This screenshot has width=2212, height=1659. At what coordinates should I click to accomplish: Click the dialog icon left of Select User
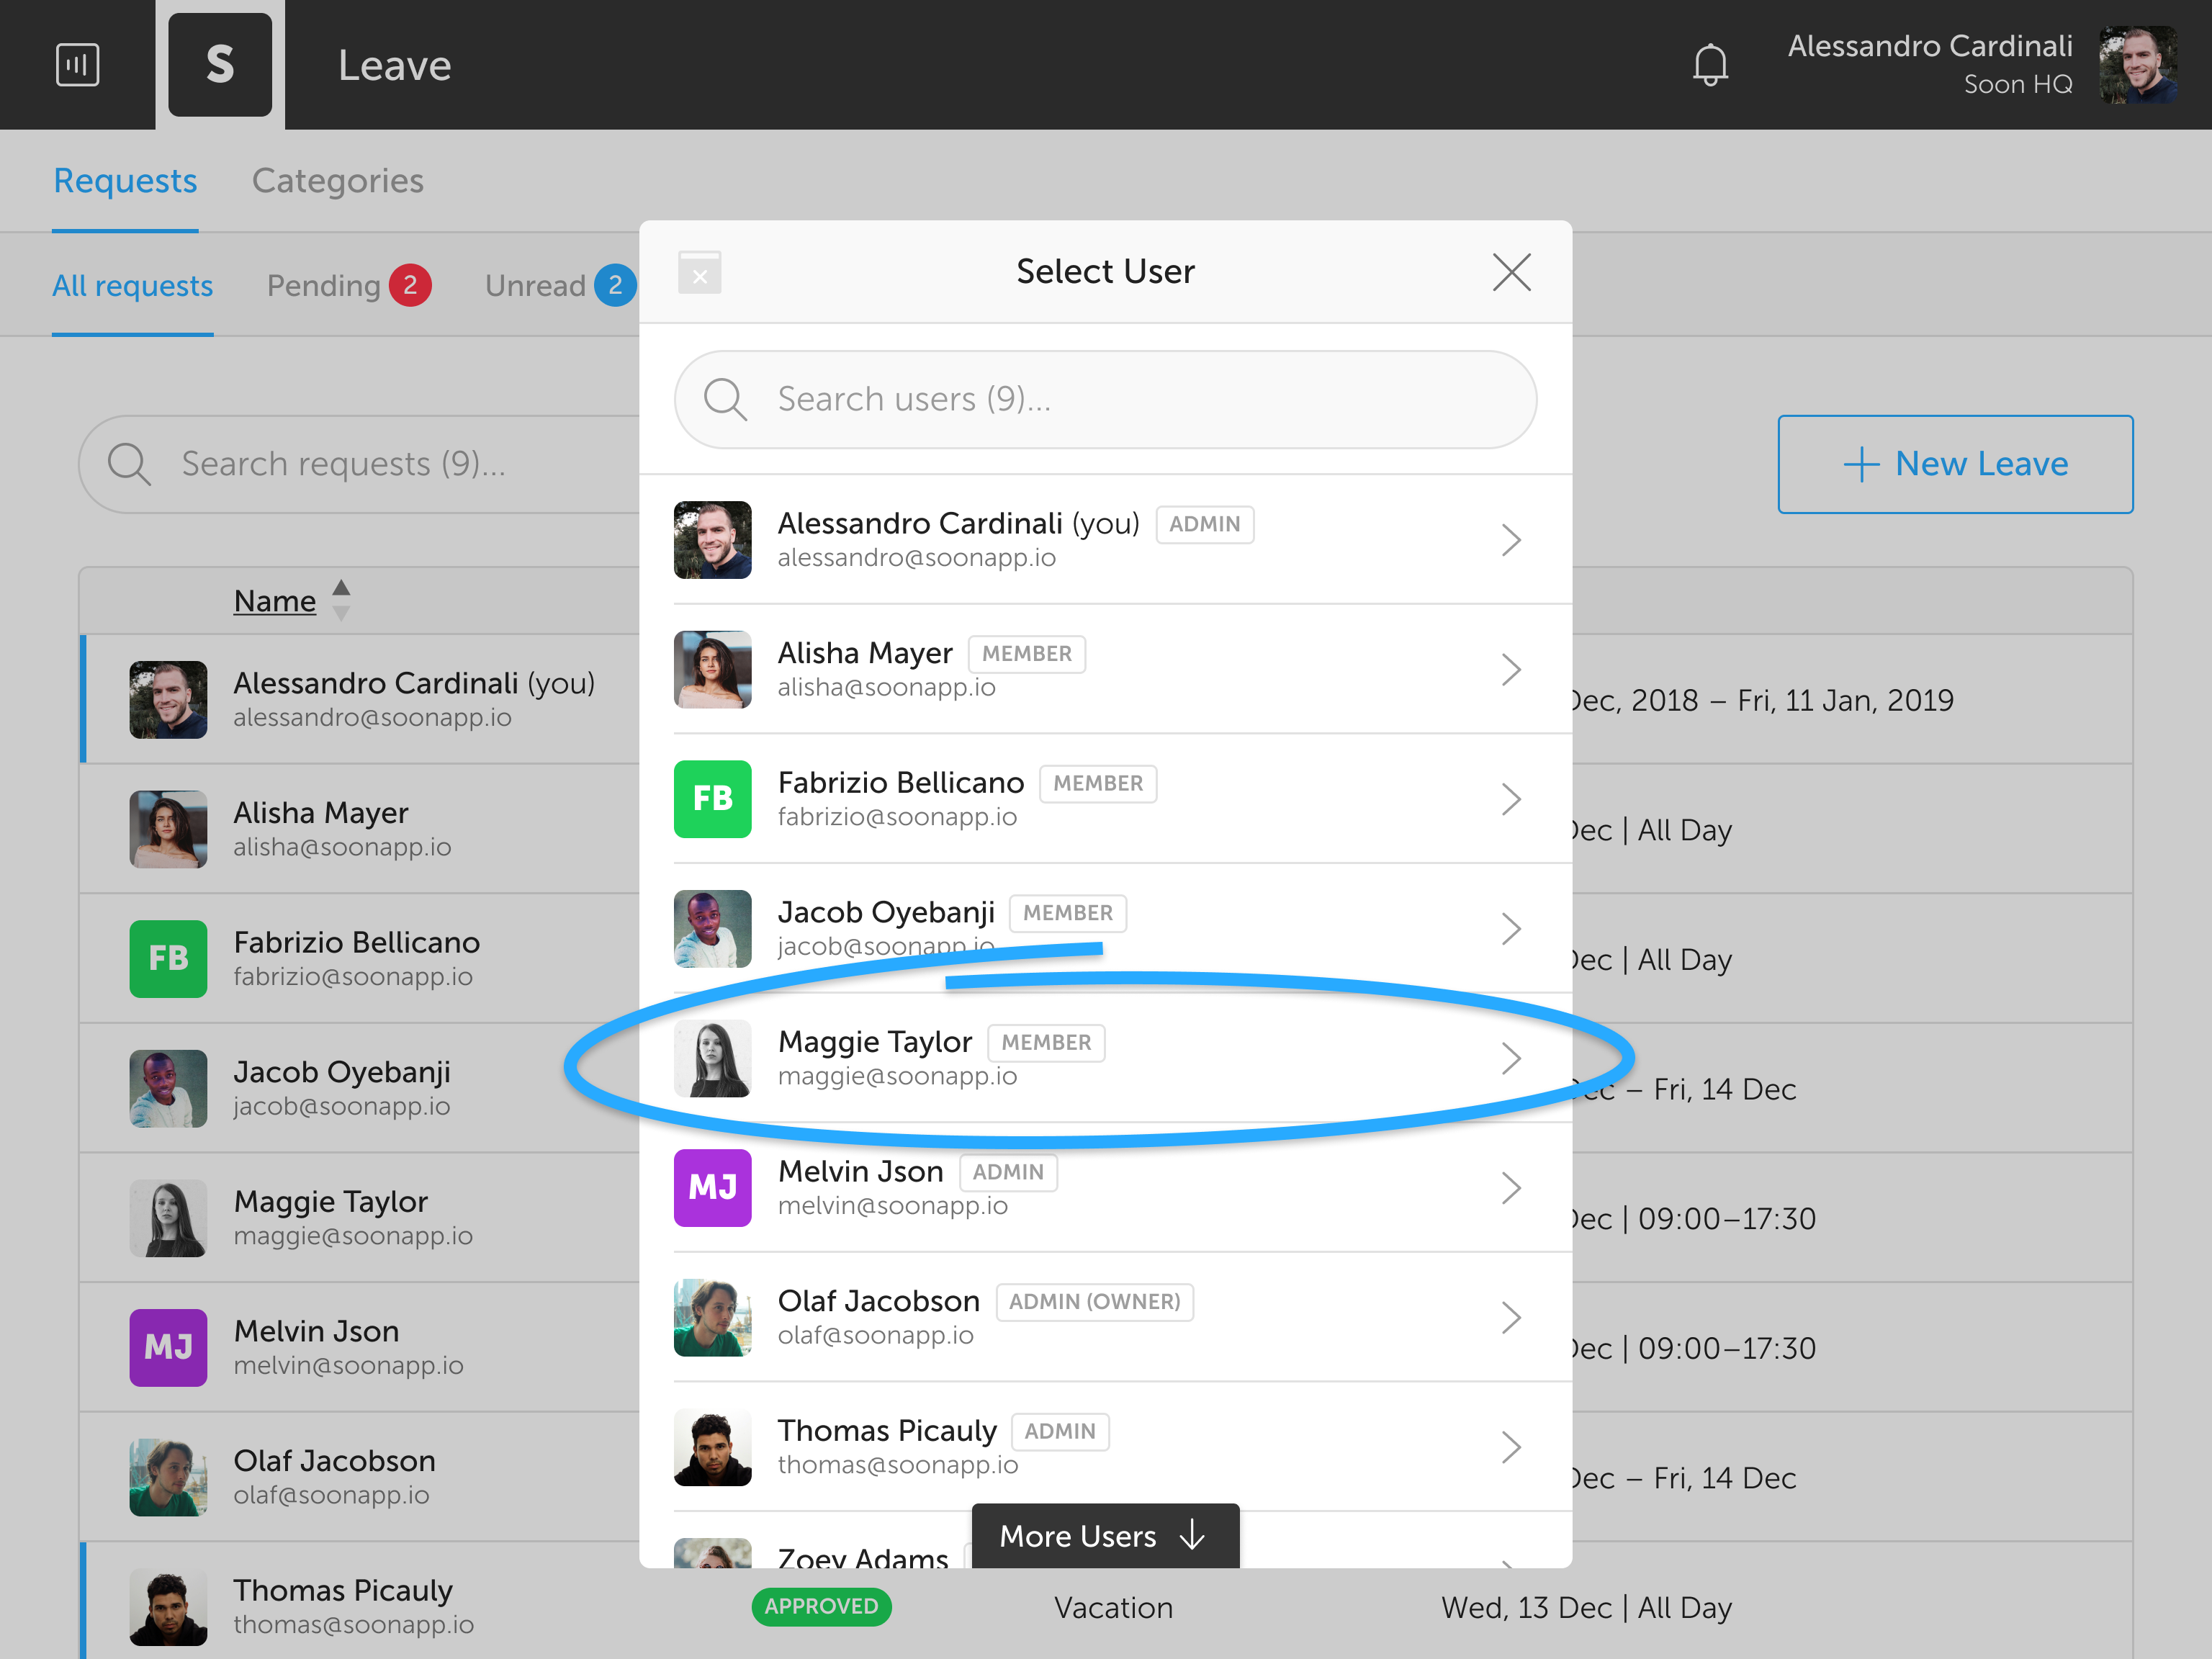[x=699, y=272]
